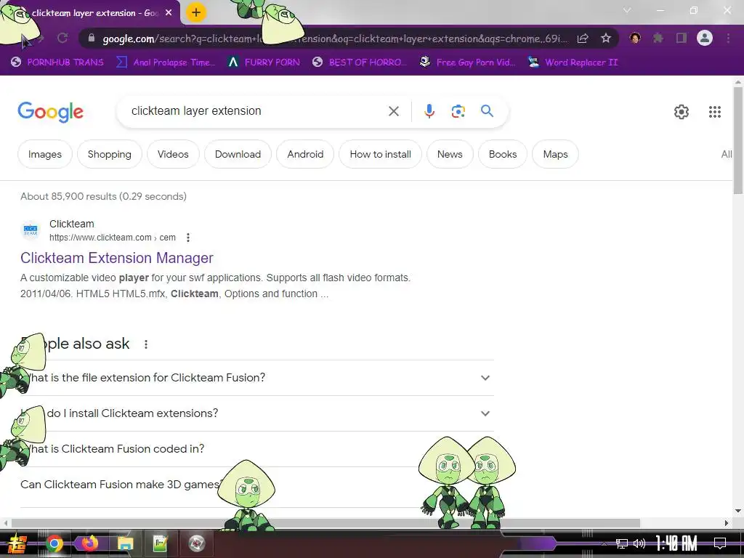This screenshot has width=744, height=558.
Task: Open the more options dots beside the clickteam.com result
Action: point(188,238)
